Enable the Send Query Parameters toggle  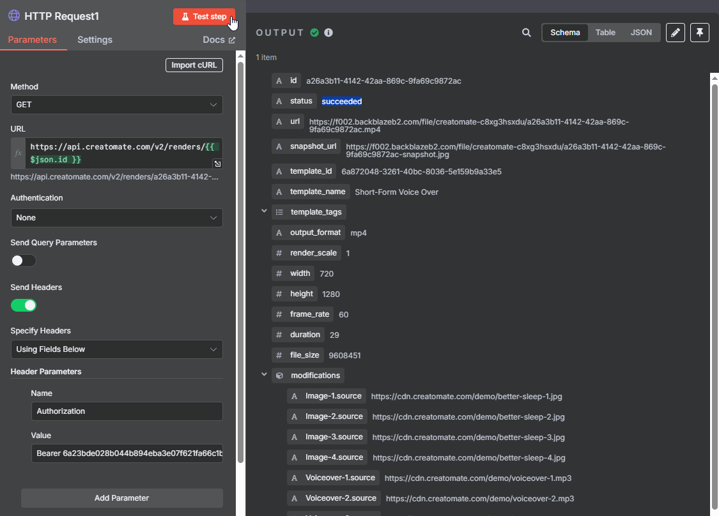point(24,261)
